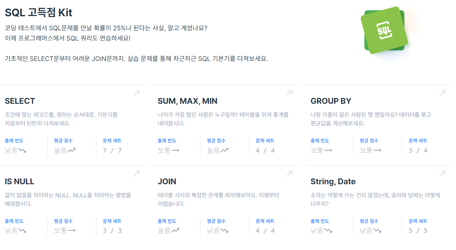Open the SELECT card's diagonal arrow icon
456x250 pixels.
tap(137, 93)
